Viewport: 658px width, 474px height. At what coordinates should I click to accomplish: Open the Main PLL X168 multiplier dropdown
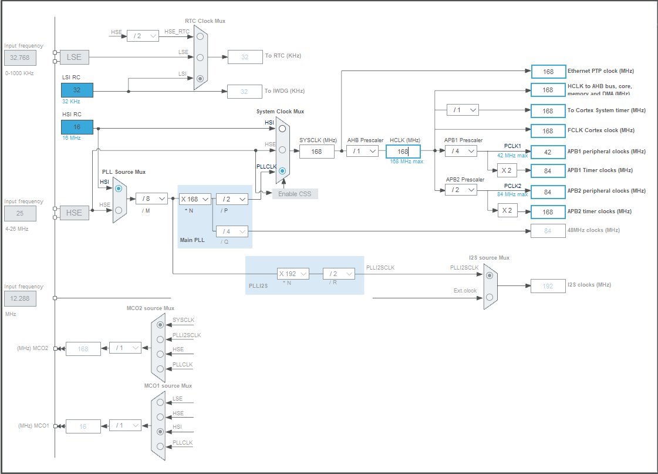pos(194,199)
